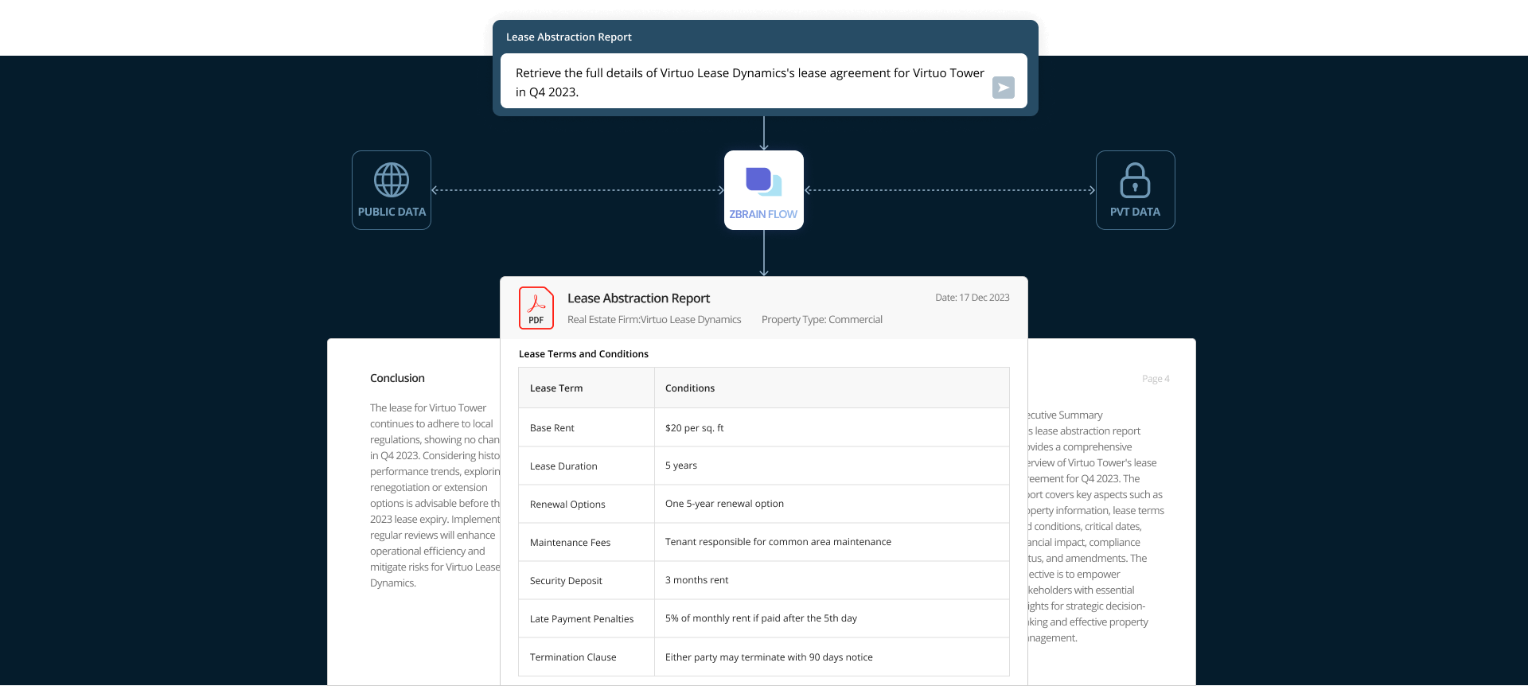The height and width of the screenshot is (686, 1528).
Task: Click the Public Data globe icon
Action: pyautogui.click(x=392, y=180)
